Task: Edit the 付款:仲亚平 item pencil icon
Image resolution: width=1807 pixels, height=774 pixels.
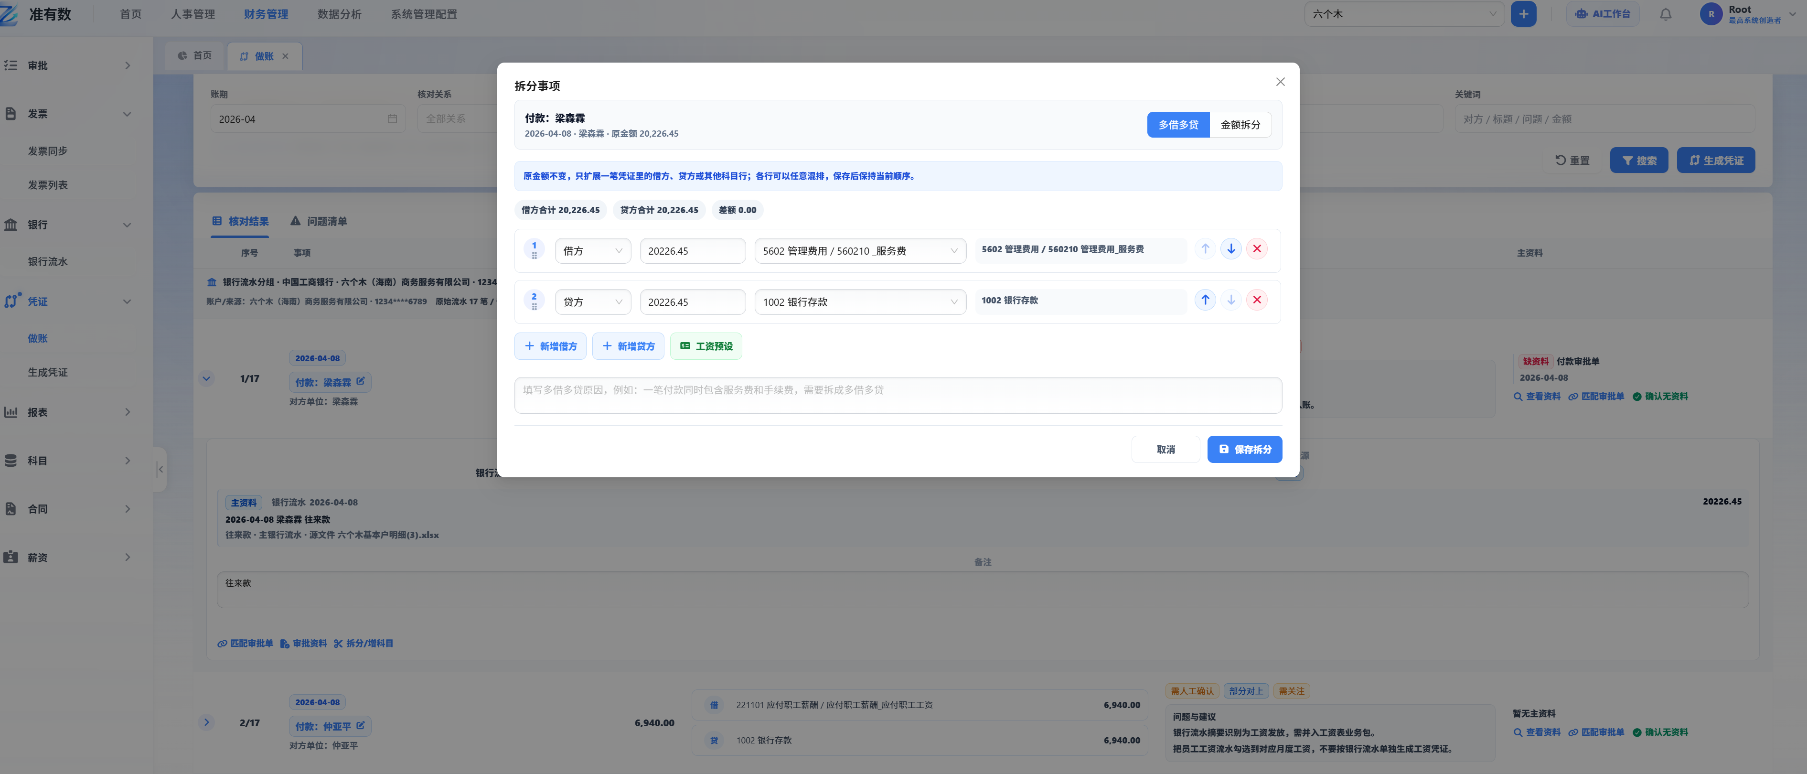Action: point(360,725)
